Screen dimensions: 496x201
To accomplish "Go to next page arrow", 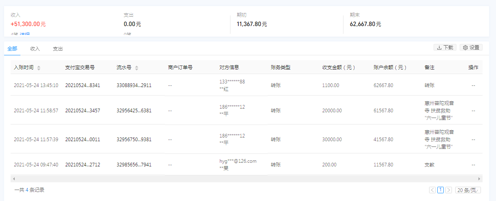I will pos(449,190).
